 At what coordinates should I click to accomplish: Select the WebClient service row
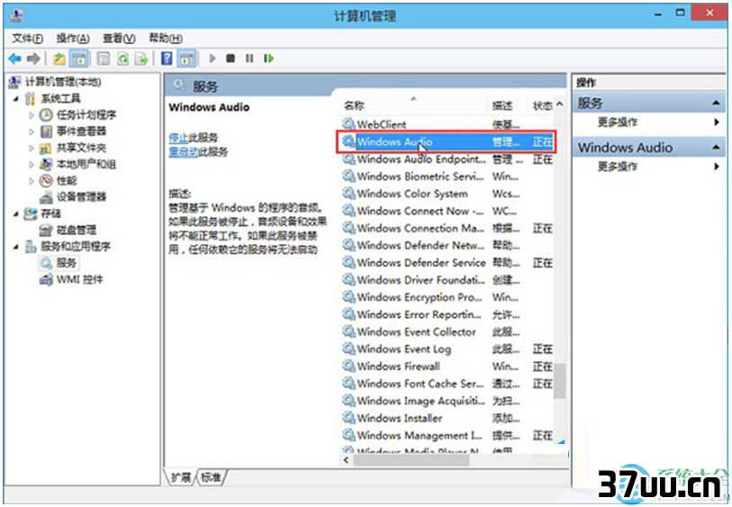pyautogui.click(x=447, y=124)
